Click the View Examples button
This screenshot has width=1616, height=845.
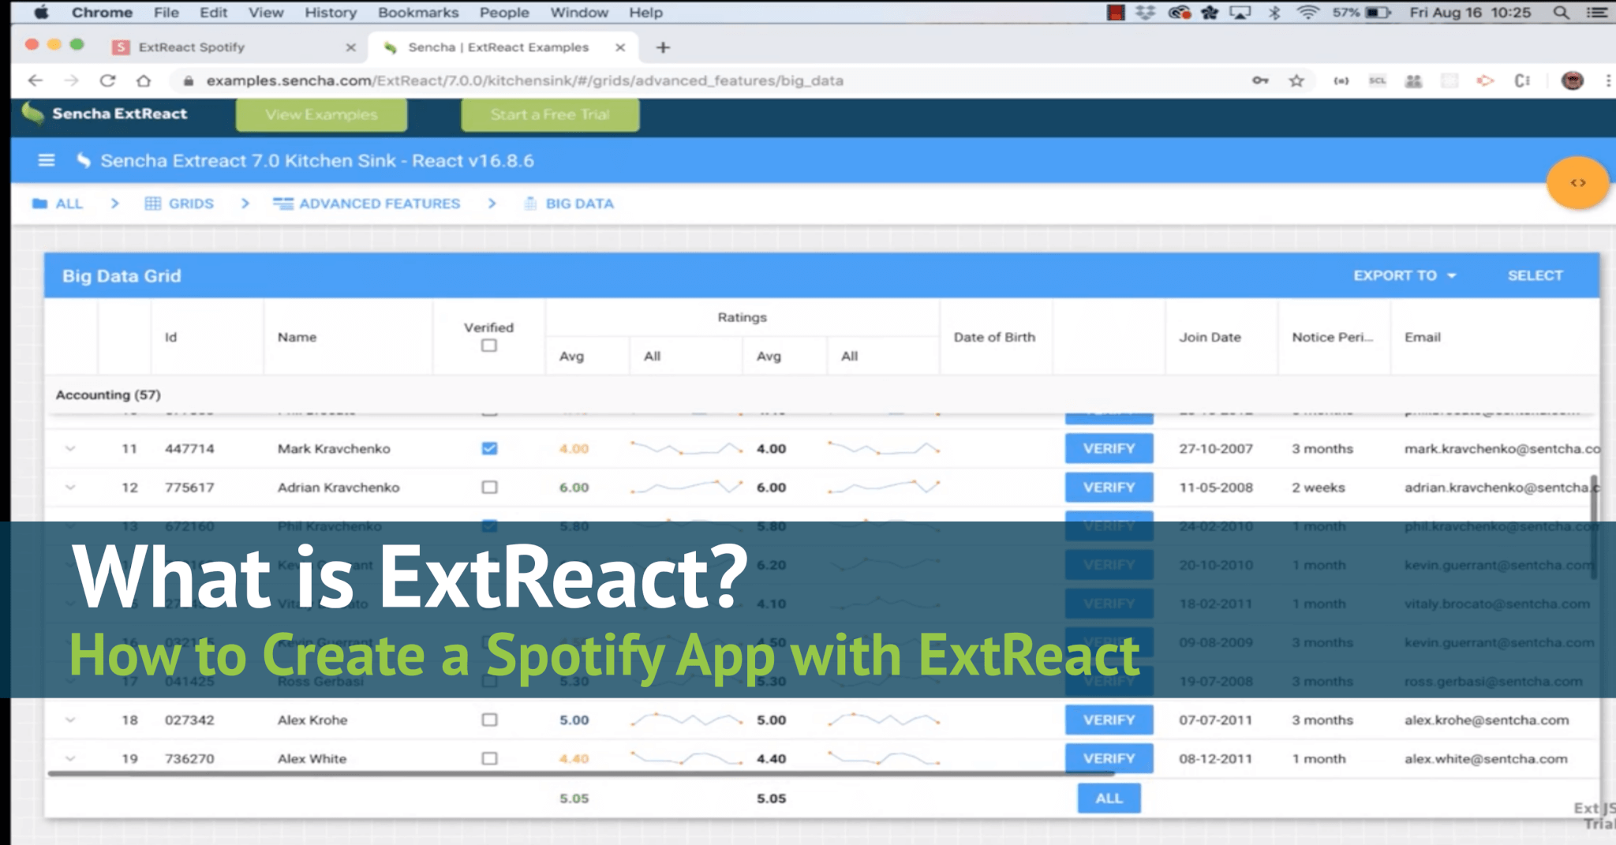(321, 114)
